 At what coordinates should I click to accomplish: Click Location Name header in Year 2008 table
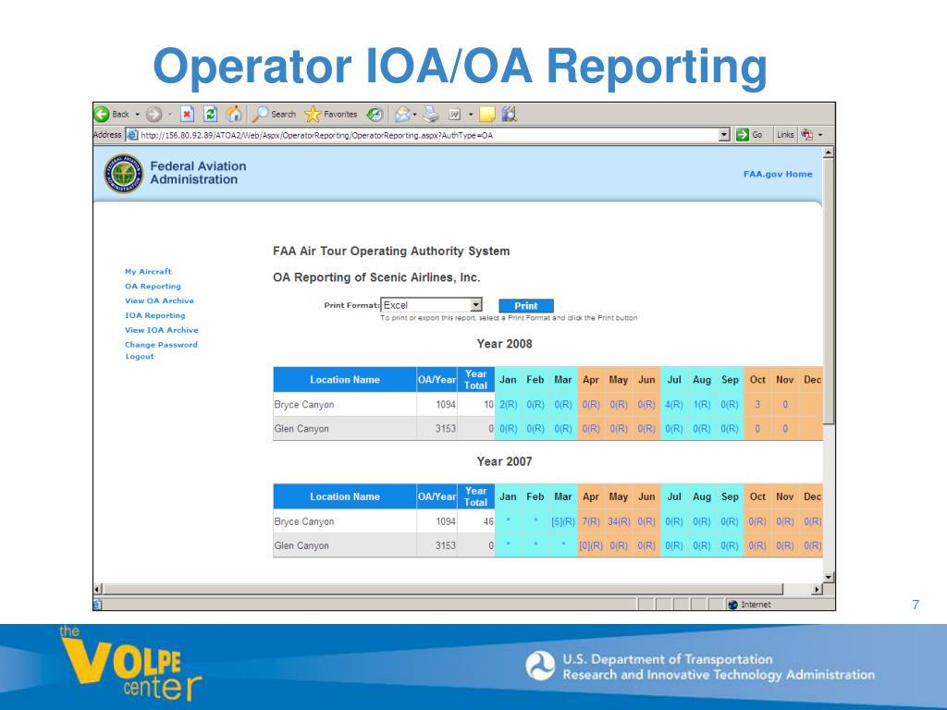tap(345, 380)
